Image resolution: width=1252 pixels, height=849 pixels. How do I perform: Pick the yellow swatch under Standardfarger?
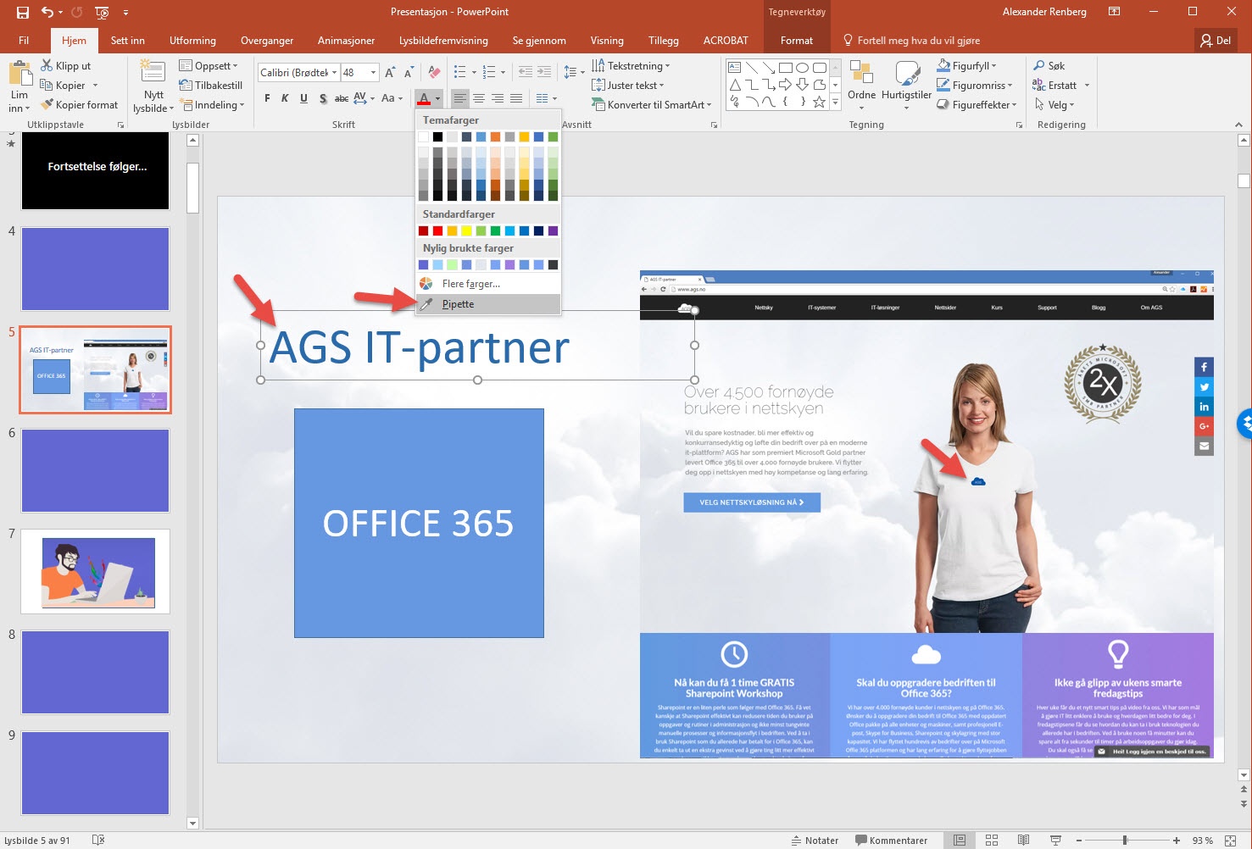tap(466, 230)
